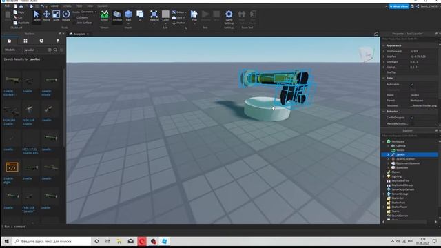The height and width of the screenshot is (248, 441).
Task: Click the Cut clipboard button
Action: (x=18, y=17)
